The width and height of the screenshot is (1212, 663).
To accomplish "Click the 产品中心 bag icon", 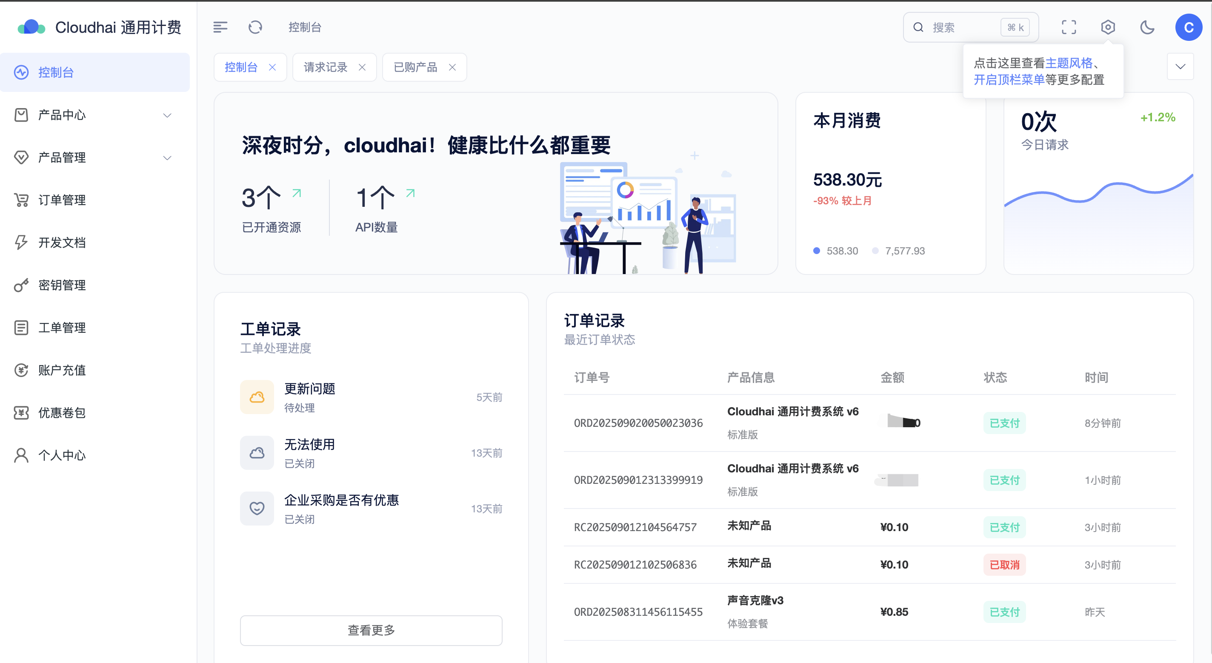I will coord(21,115).
